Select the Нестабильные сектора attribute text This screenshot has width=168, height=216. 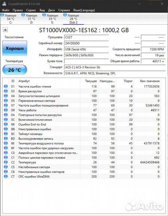[x=34, y=167]
